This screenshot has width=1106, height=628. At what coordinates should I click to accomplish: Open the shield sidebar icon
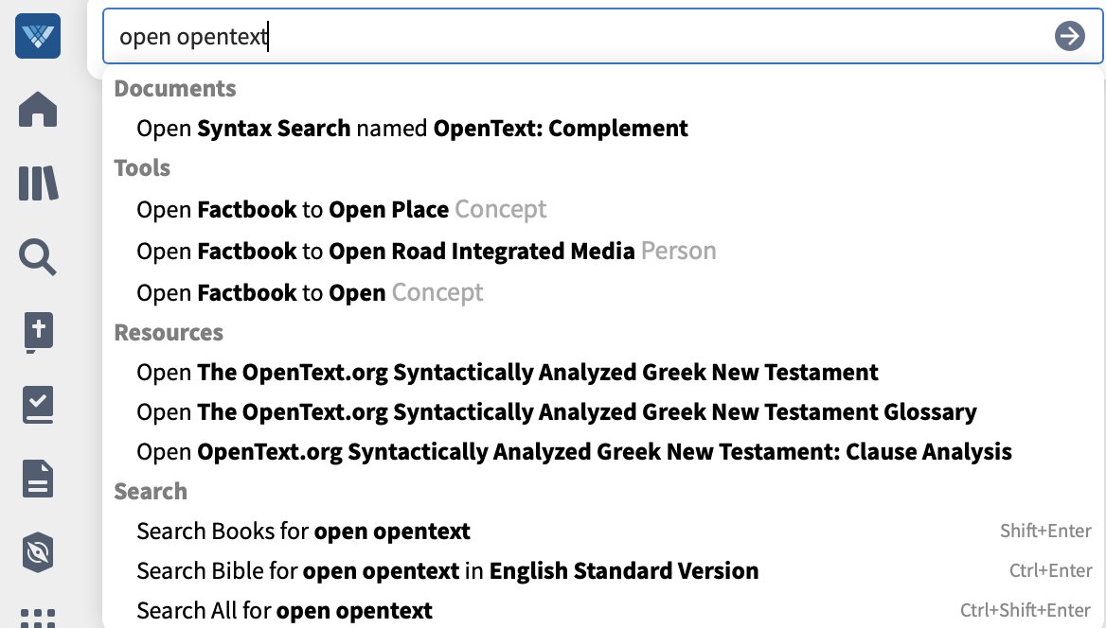[38, 552]
